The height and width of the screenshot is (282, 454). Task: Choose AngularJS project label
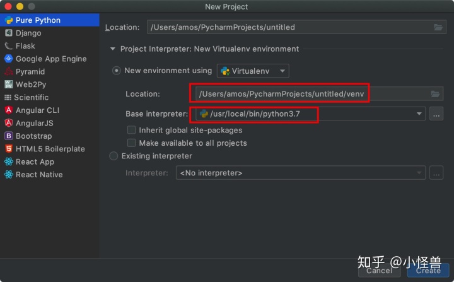click(x=35, y=123)
